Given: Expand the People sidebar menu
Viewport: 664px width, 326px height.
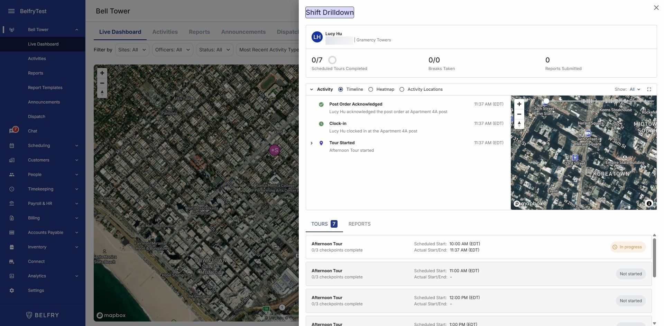Looking at the screenshot, I should pos(77,175).
